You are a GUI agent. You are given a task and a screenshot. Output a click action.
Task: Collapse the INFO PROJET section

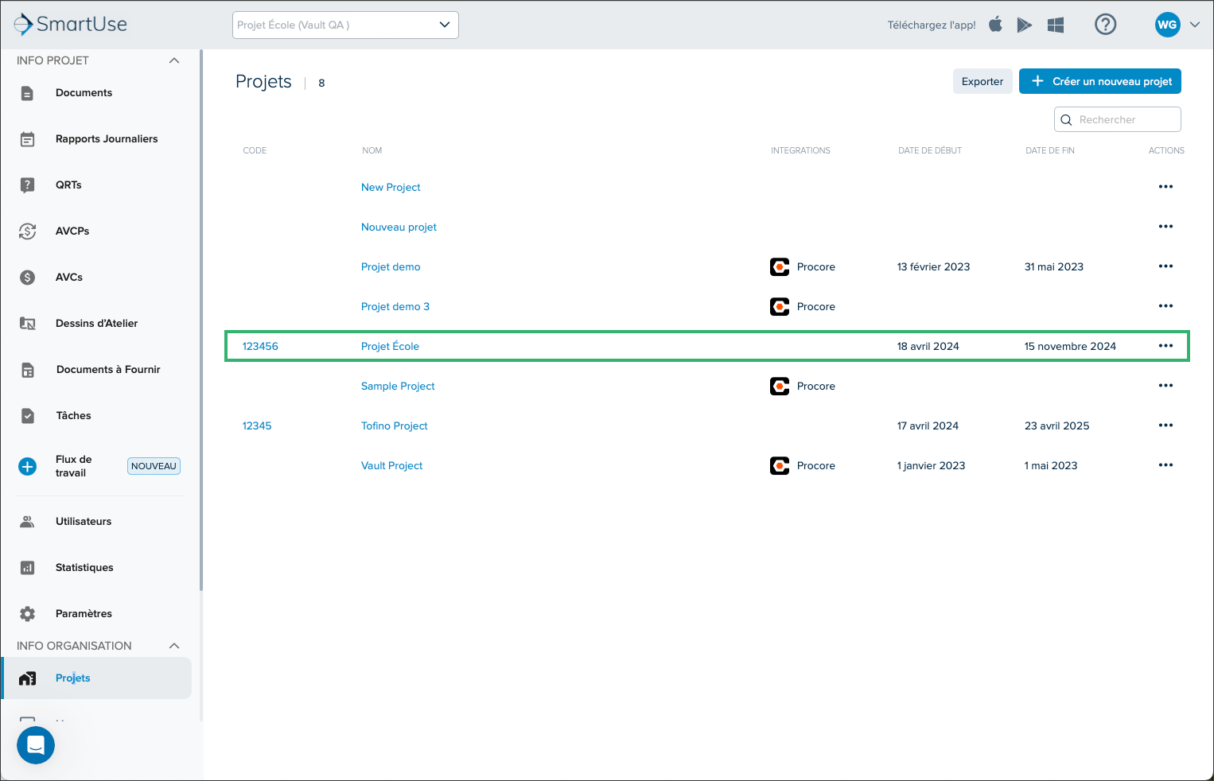pos(174,60)
